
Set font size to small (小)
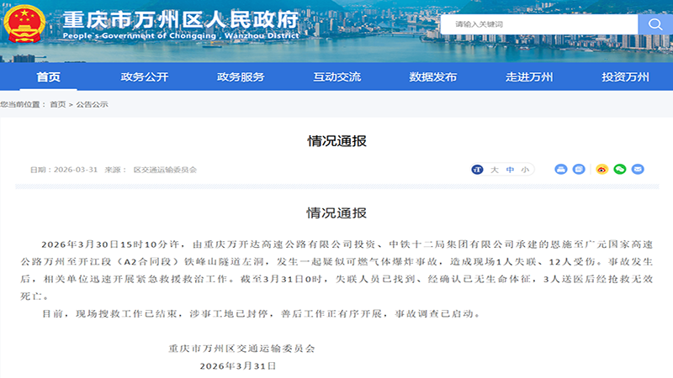(x=525, y=171)
